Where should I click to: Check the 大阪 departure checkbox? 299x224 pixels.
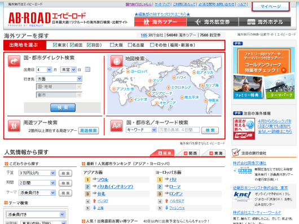coord(112,45)
